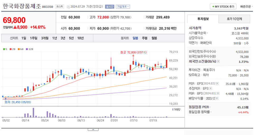Switch to the 호가10단계 tab
255x135 pixels.
pyautogui.click(x=234, y=19)
